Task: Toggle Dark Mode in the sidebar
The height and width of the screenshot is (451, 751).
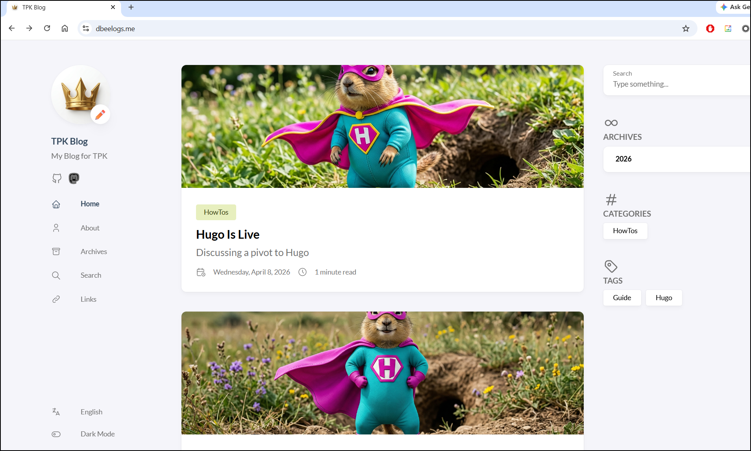Action: tap(97, 434)
